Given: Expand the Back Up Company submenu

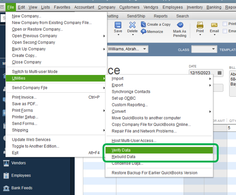Looking at the screenshot, I should point(104,49).
